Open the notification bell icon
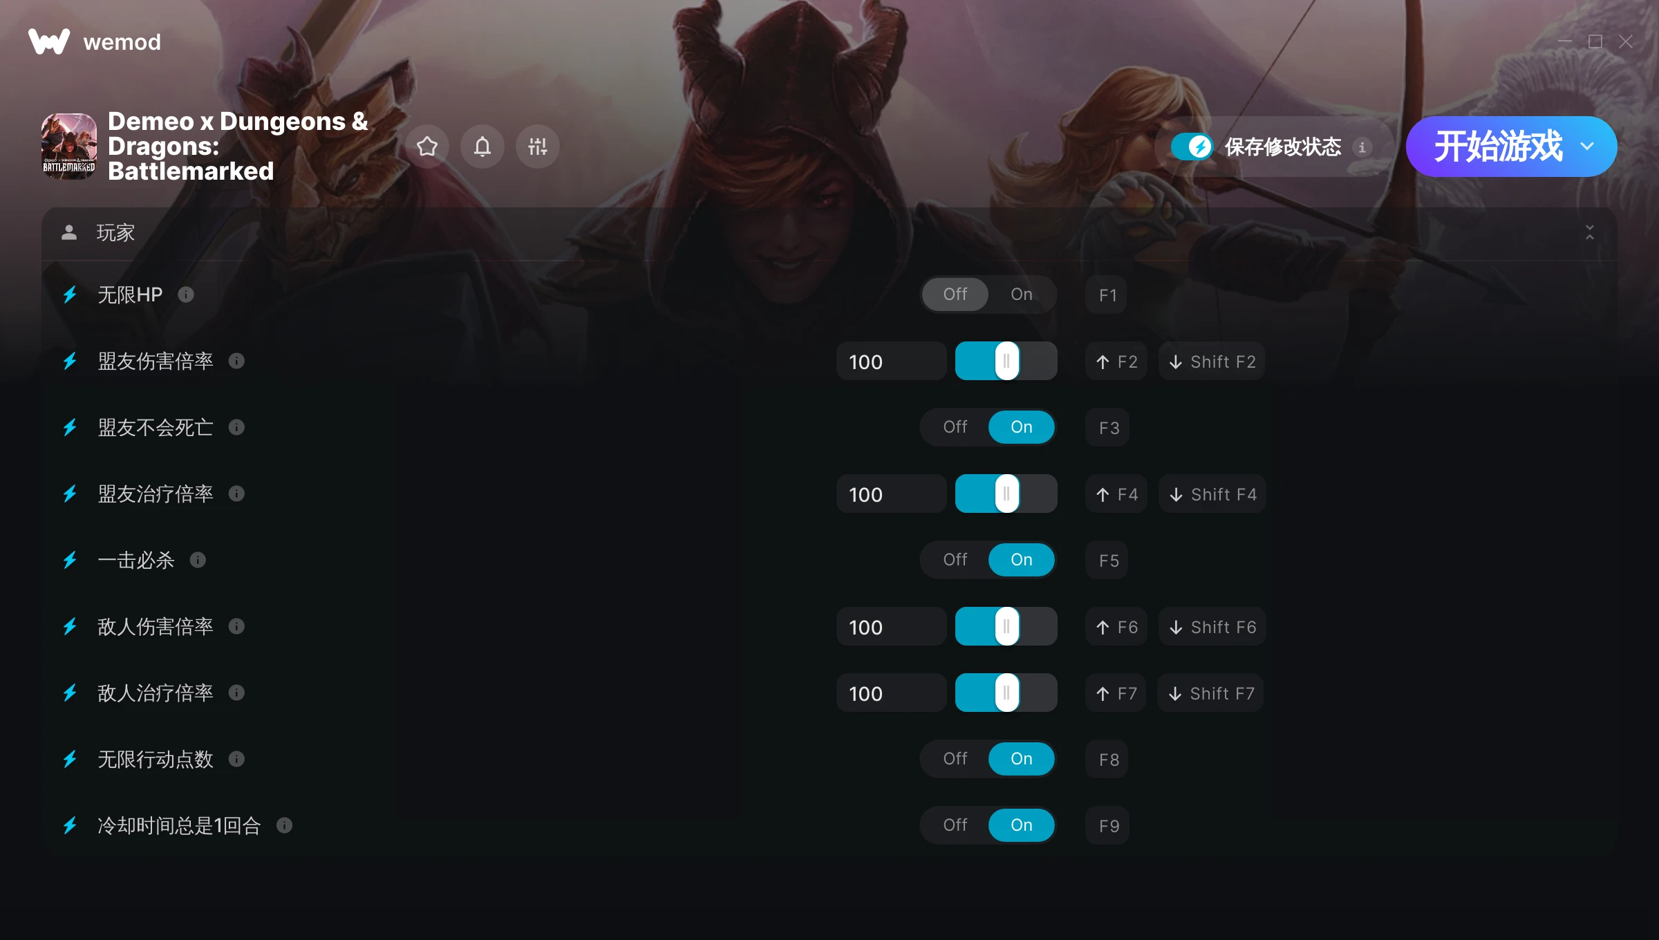 [482, 147]
